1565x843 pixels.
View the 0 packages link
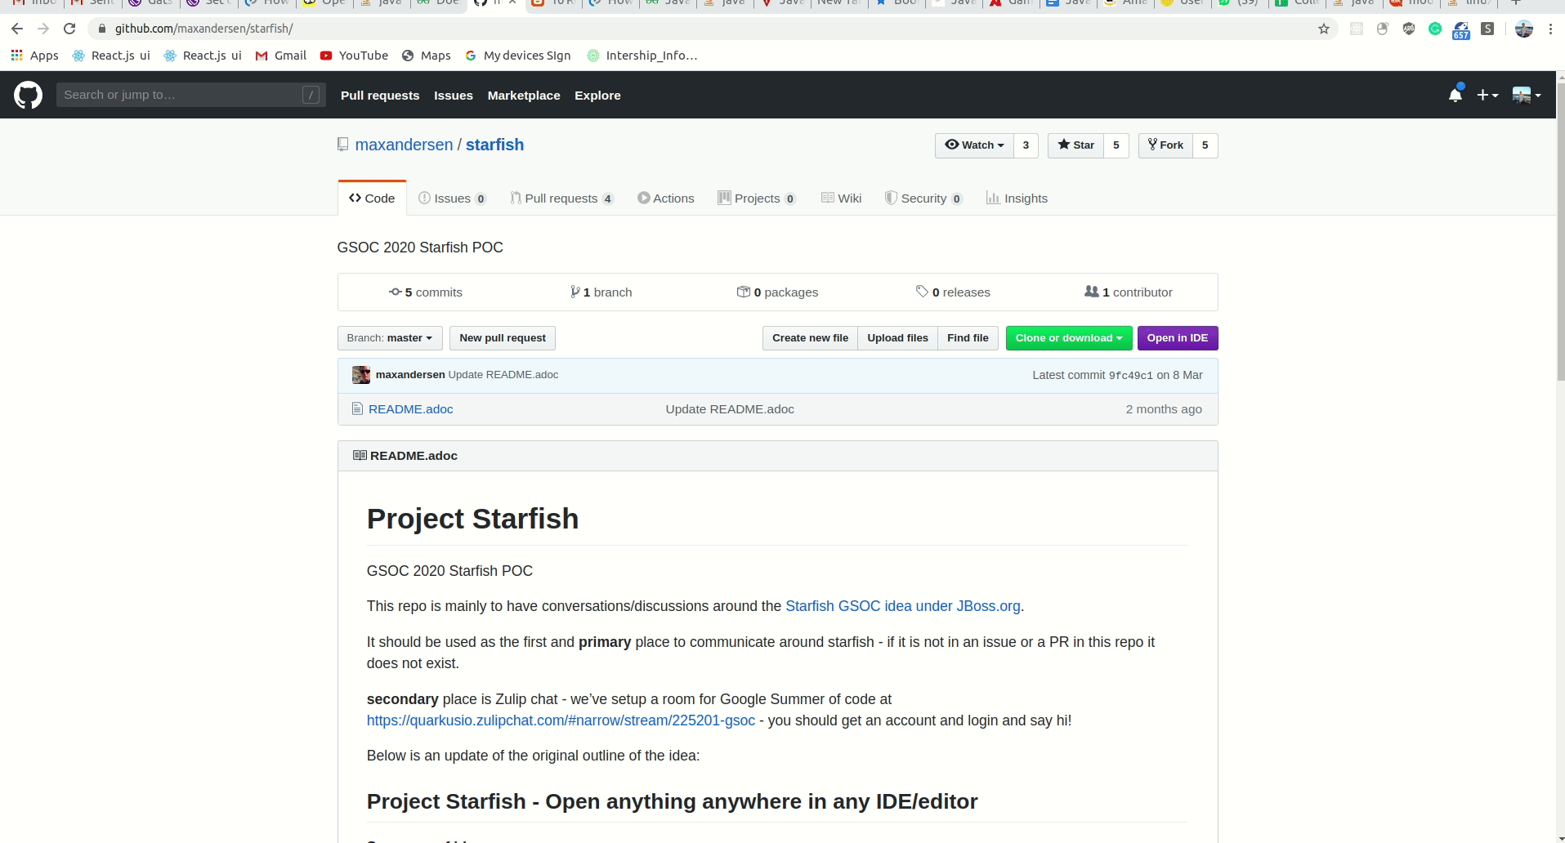778,292
